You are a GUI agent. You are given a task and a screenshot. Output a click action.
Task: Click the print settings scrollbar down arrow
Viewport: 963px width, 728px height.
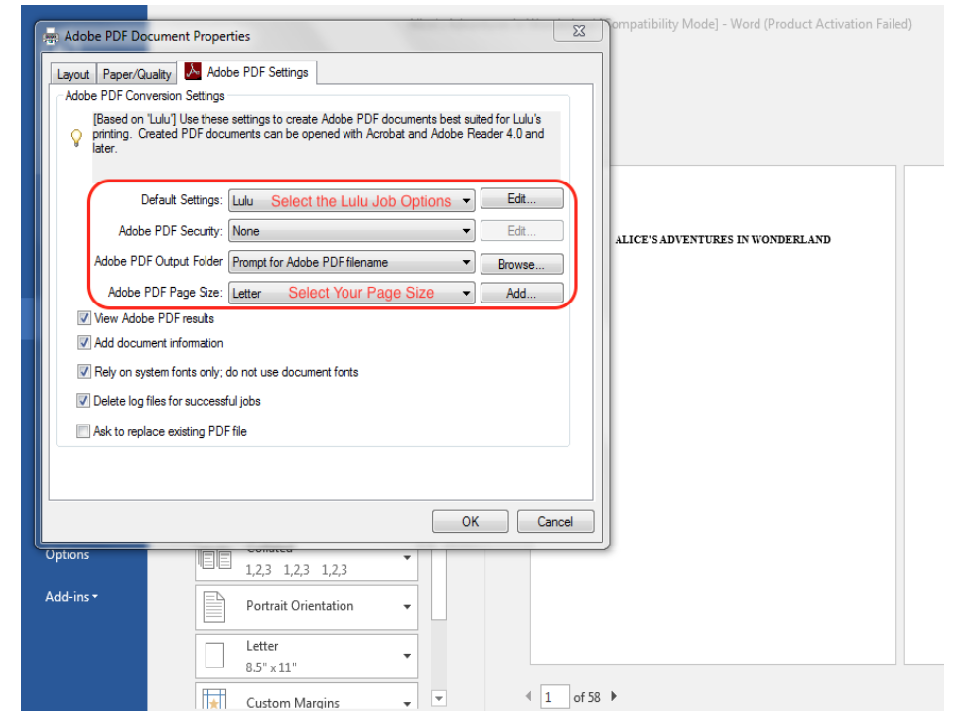[x=439, y=698]
